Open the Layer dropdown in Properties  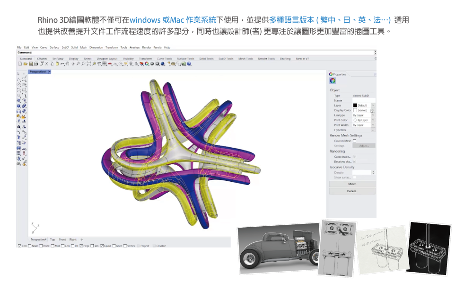373,106
